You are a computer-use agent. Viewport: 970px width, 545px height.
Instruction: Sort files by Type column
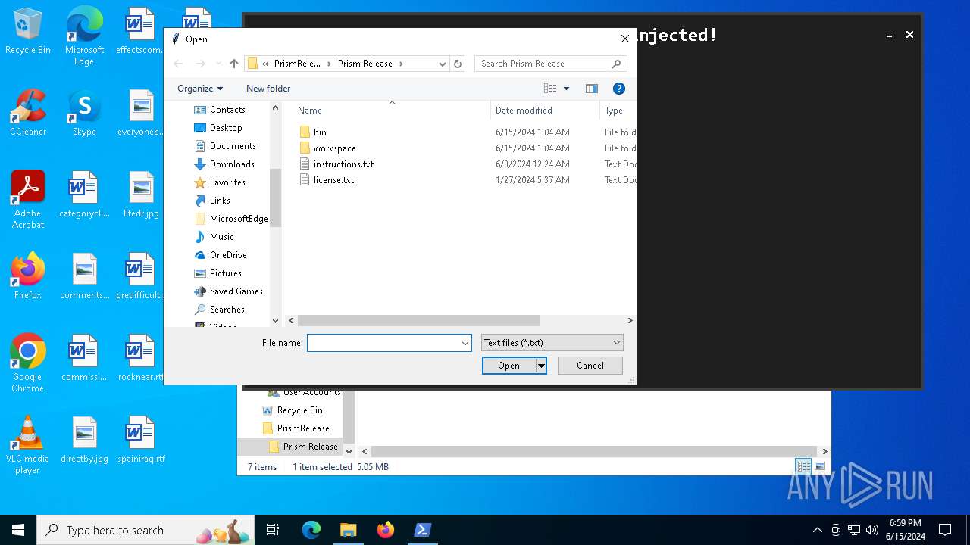(614, 111)
